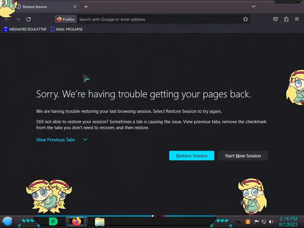
Task: Go back using the back arrow
Action: [7, 19]
